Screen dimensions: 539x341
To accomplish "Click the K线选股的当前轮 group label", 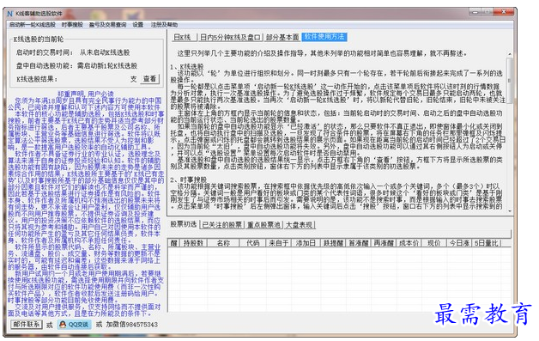I will pyautogui.click(x=38, y=39).
